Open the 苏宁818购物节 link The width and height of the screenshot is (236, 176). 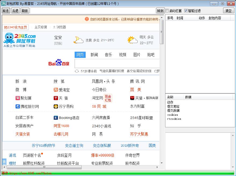point(43,146)
